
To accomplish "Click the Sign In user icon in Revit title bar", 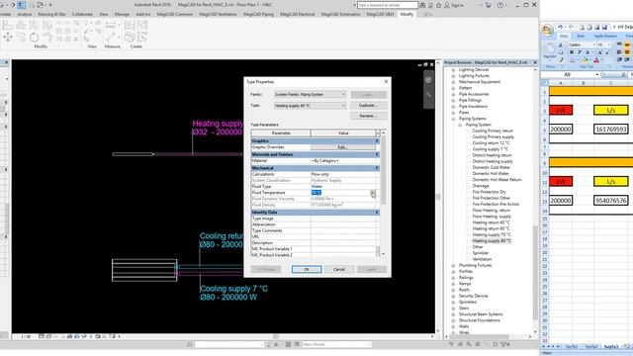I will point(447,5).
